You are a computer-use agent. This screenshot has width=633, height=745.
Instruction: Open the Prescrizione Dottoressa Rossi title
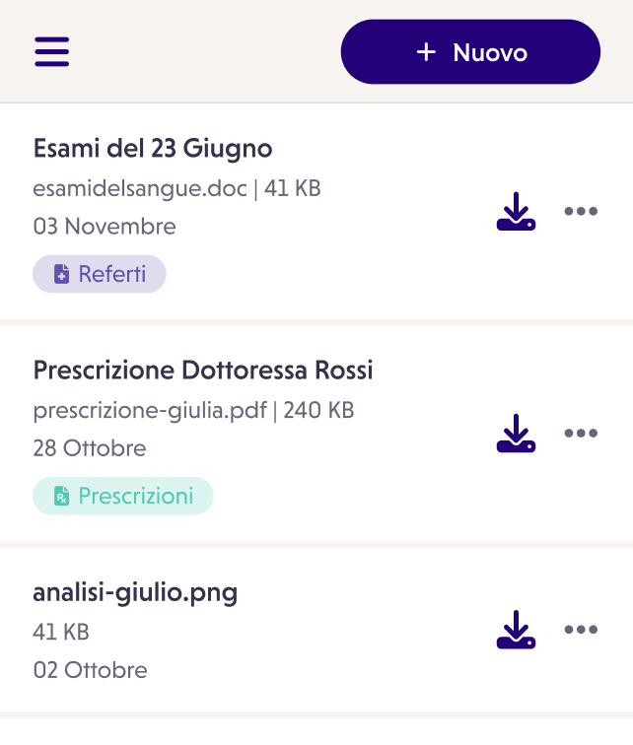point(203,371)
